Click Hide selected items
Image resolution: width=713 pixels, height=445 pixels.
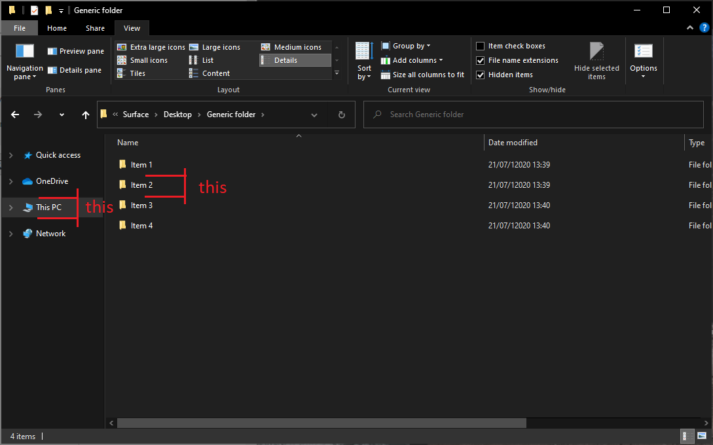pos(596,62)
